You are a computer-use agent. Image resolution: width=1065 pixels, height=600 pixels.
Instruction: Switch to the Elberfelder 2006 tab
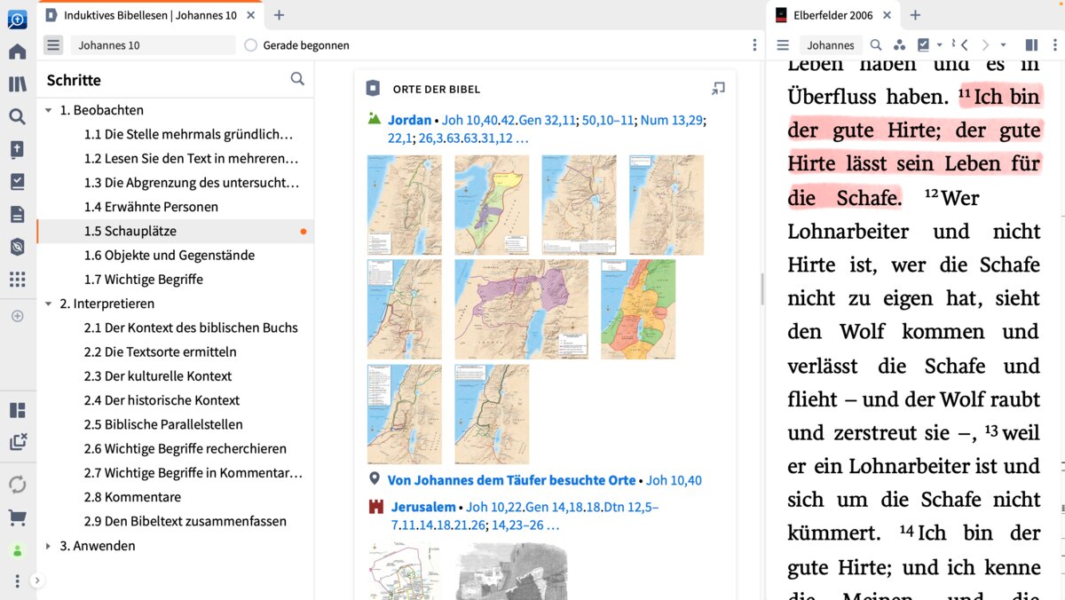coord(832,15)
